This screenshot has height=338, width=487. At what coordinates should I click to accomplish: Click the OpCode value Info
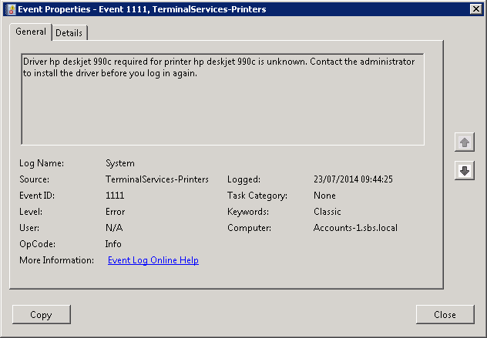[113, 244]
